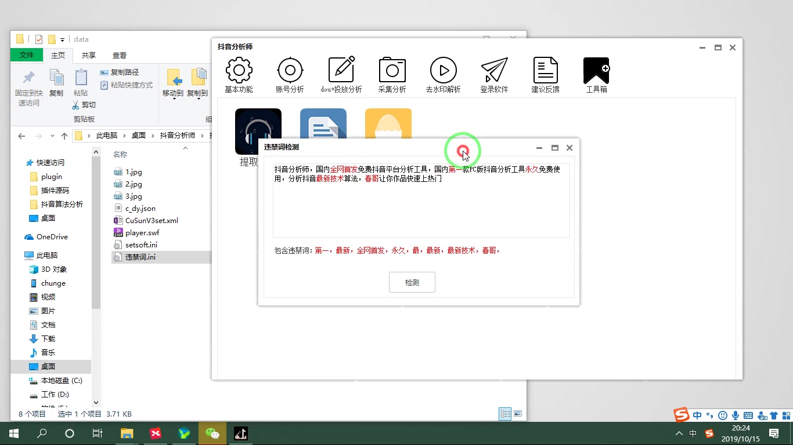The image size is (793, 445).
Task: Open Task View on taskbar
Action: [x=98, y=433]
